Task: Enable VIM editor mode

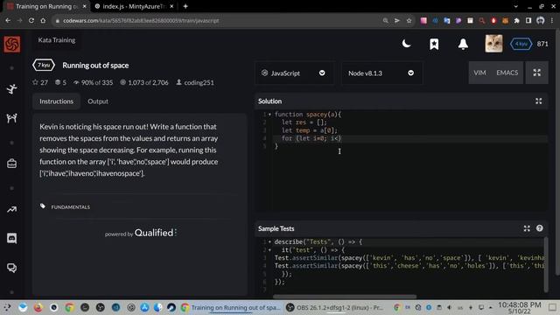Action: [479, 73]
